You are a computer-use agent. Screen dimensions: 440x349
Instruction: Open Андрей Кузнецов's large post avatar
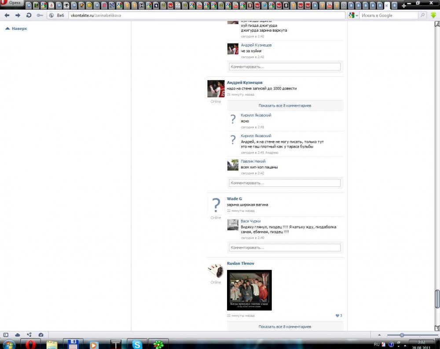[x=216, y=89]
